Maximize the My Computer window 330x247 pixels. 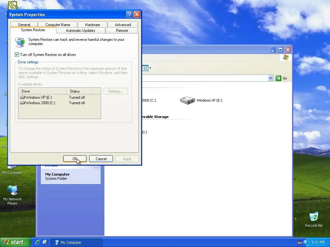pos(280,50)
